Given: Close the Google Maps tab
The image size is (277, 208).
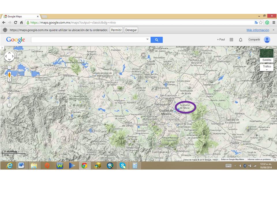Looking at the screenshot, I should point(38,16).
